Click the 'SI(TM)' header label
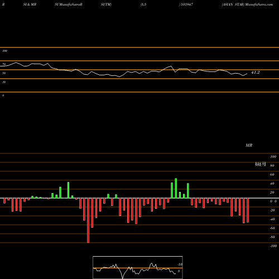 (x=106, y=4)
